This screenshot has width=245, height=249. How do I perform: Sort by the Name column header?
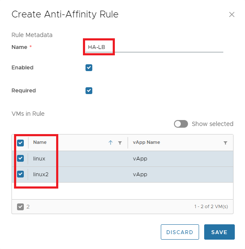(x=40, y=142)
